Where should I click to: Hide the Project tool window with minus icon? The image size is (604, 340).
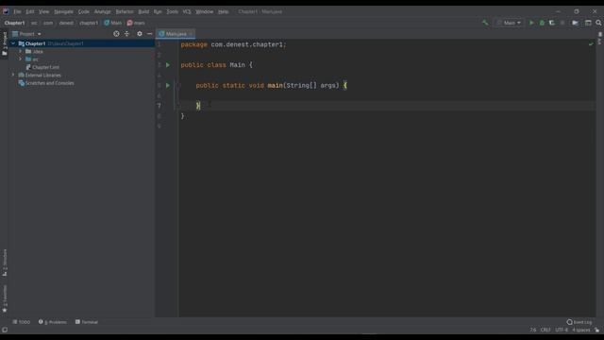tap(150, 34)
